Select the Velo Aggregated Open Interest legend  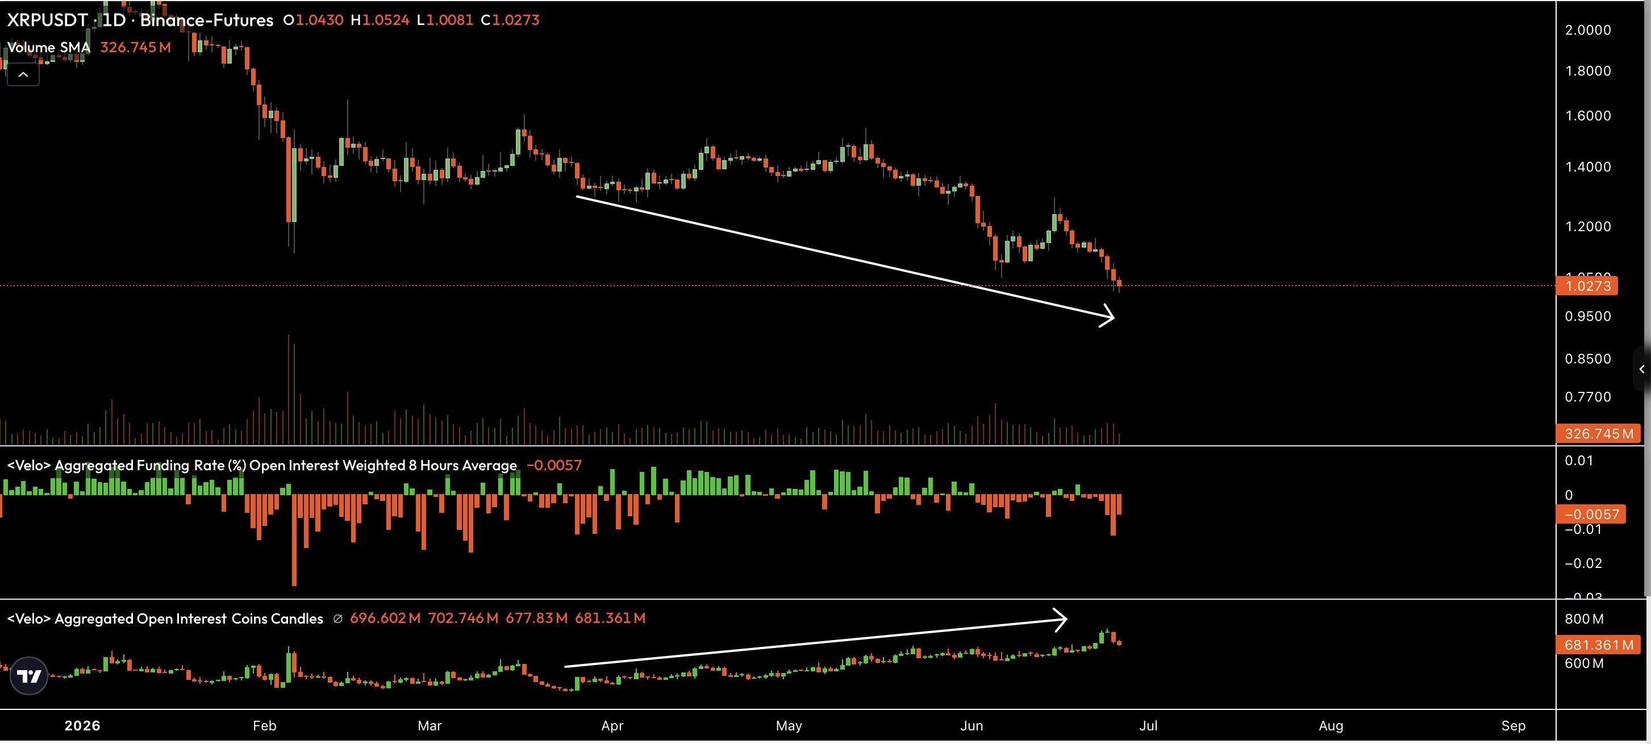[x=165, y=618]
